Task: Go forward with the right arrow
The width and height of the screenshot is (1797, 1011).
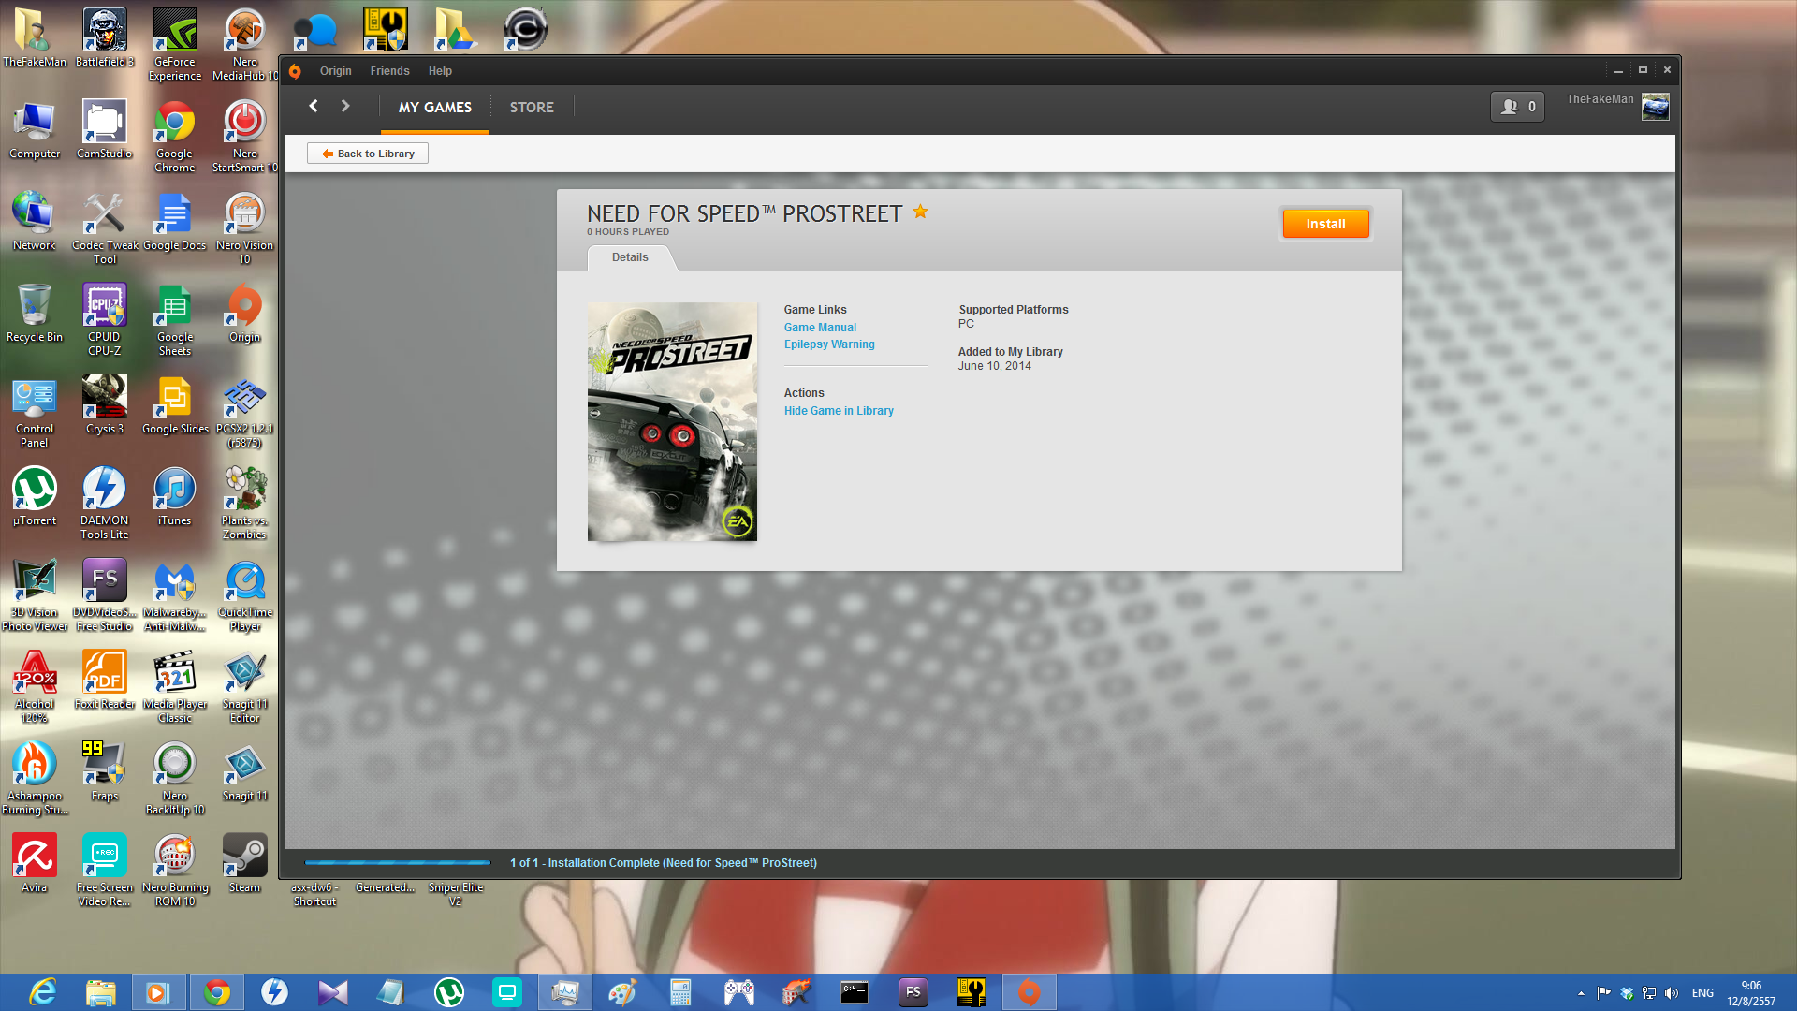Action: tap(345, 107)
